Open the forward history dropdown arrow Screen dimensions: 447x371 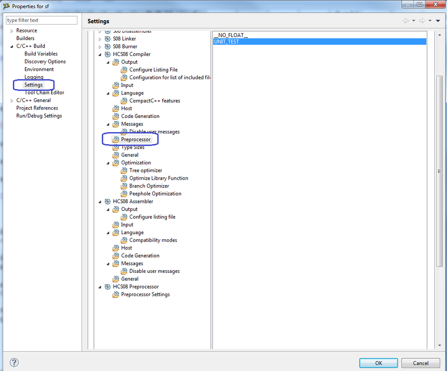click(430, 21)
